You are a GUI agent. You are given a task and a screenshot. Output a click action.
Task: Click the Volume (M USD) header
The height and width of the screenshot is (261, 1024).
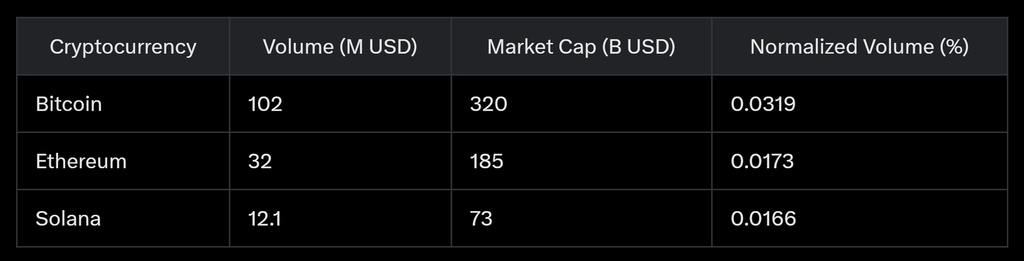pos(340,47)
